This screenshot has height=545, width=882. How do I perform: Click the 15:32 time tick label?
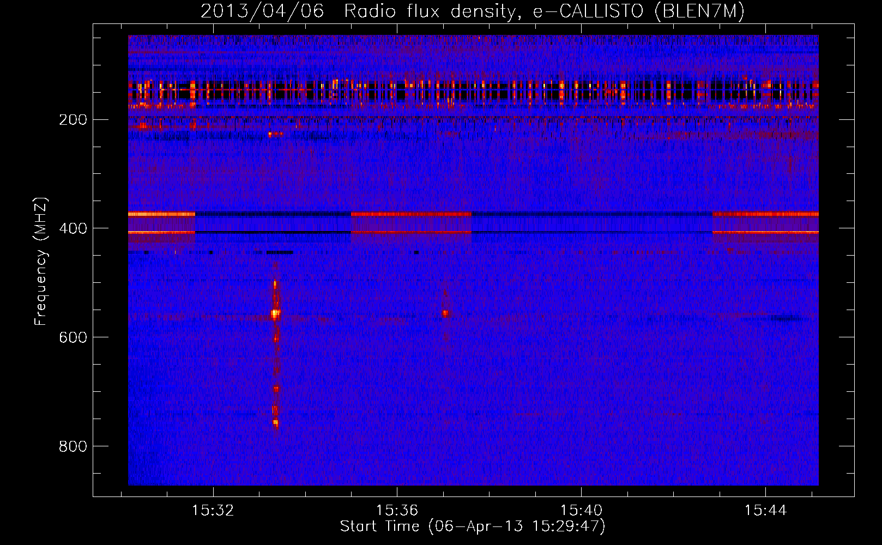click(x=213, y=510)
